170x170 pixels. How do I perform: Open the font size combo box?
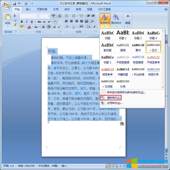point(44,16)
